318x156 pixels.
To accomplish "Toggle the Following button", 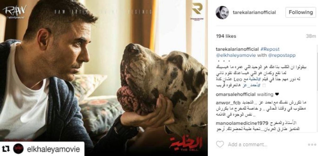I will pyautogui.click(x=301, y=12).
